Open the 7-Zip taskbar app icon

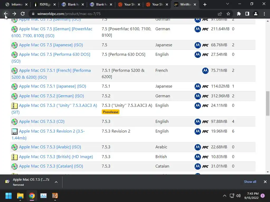55,196
